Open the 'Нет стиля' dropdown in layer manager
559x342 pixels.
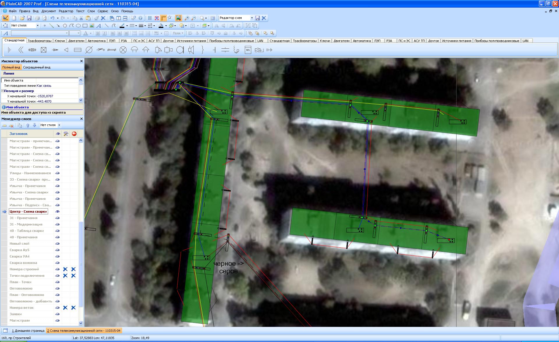pyautogui.click(x=59, y=125)
